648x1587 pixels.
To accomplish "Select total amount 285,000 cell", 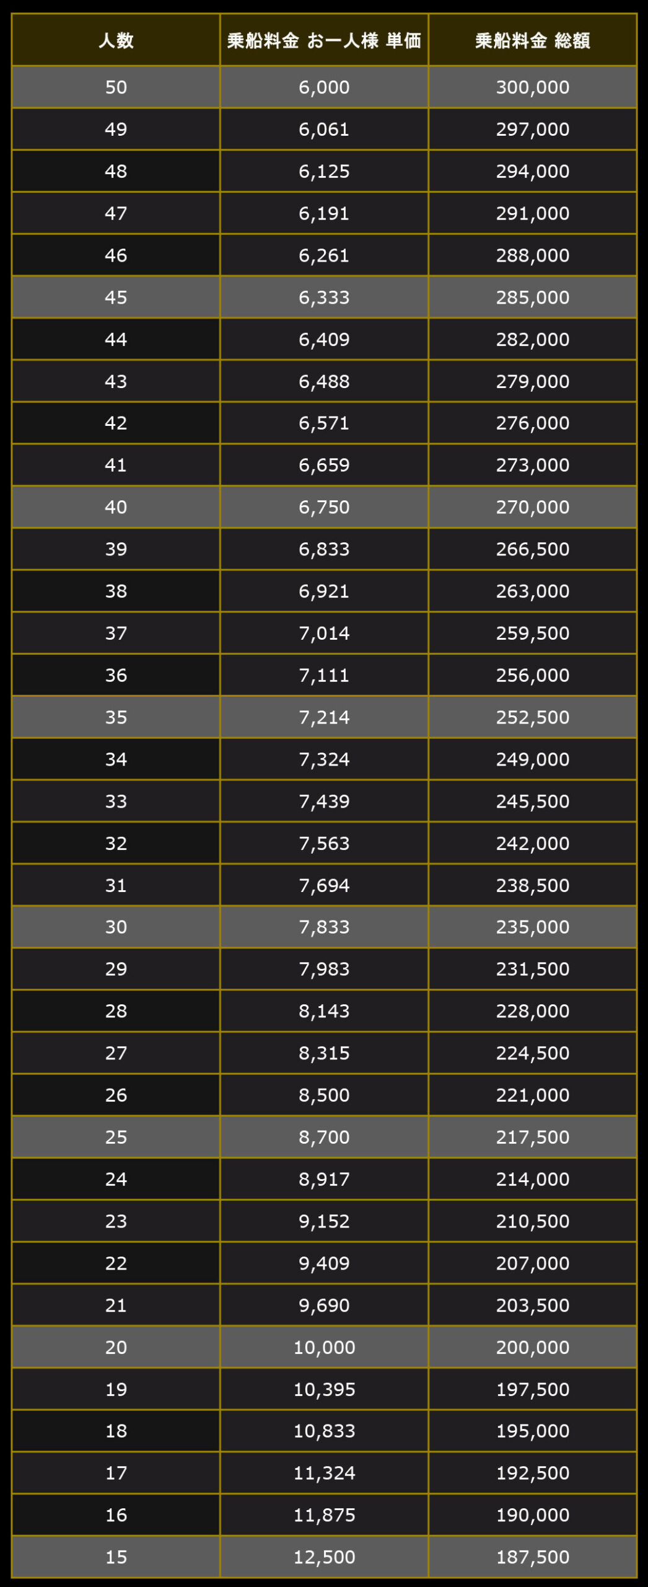I will pyautogui.click(x=532, y=297).
